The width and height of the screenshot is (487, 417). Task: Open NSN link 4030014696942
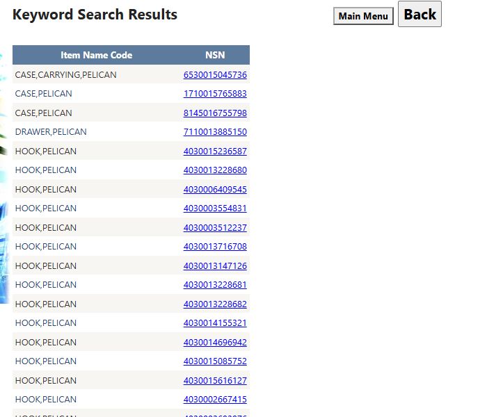pyautogui.click(x=215, y=342)
